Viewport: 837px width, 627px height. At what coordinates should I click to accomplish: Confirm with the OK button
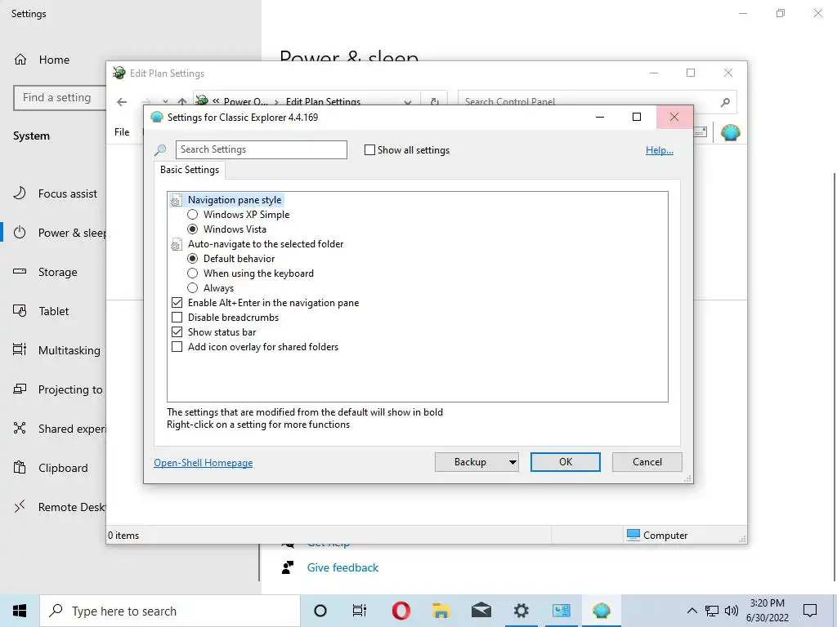[x=566, y=462]
